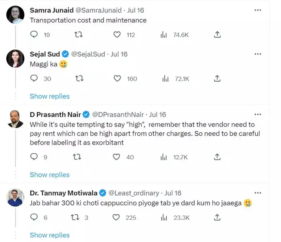Open more options on Sejal Sud's tweet
Screen dimensions: 281x242
[x=258, y=54]
